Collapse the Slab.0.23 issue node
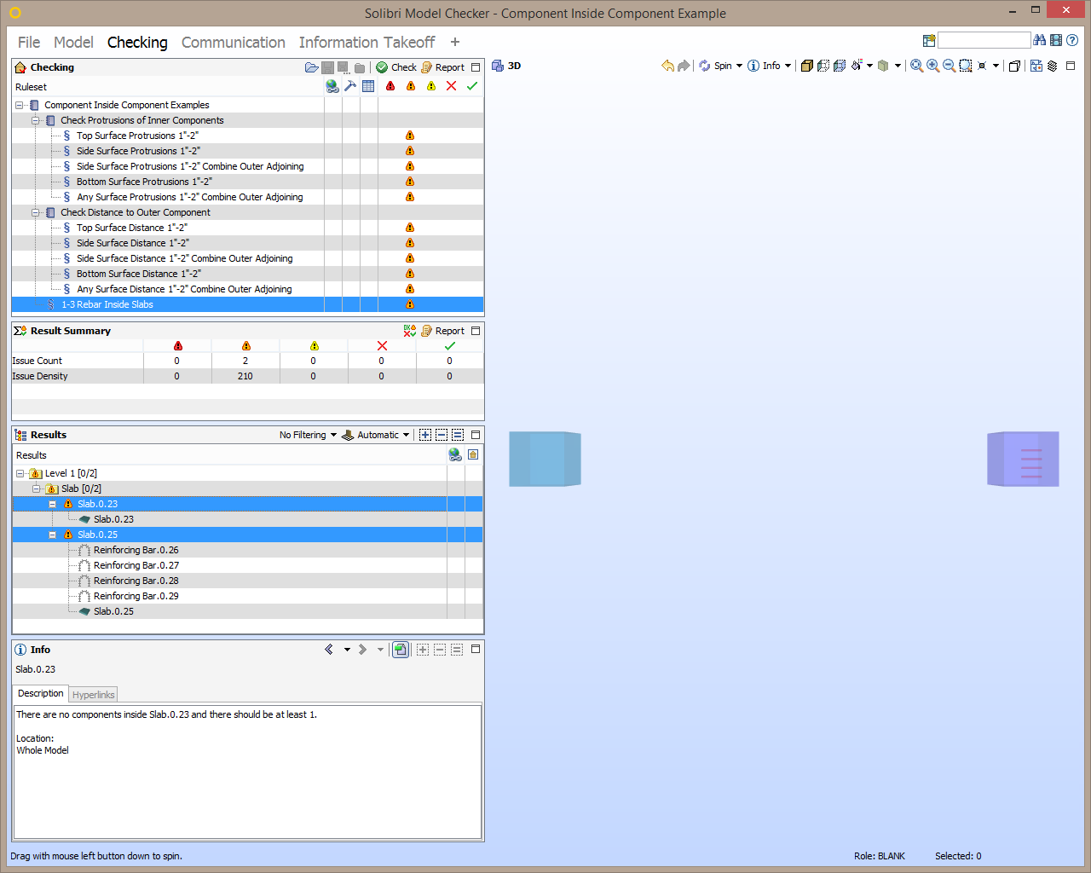The height and width of the screenshot is (873, 1091). click(52, 504)
